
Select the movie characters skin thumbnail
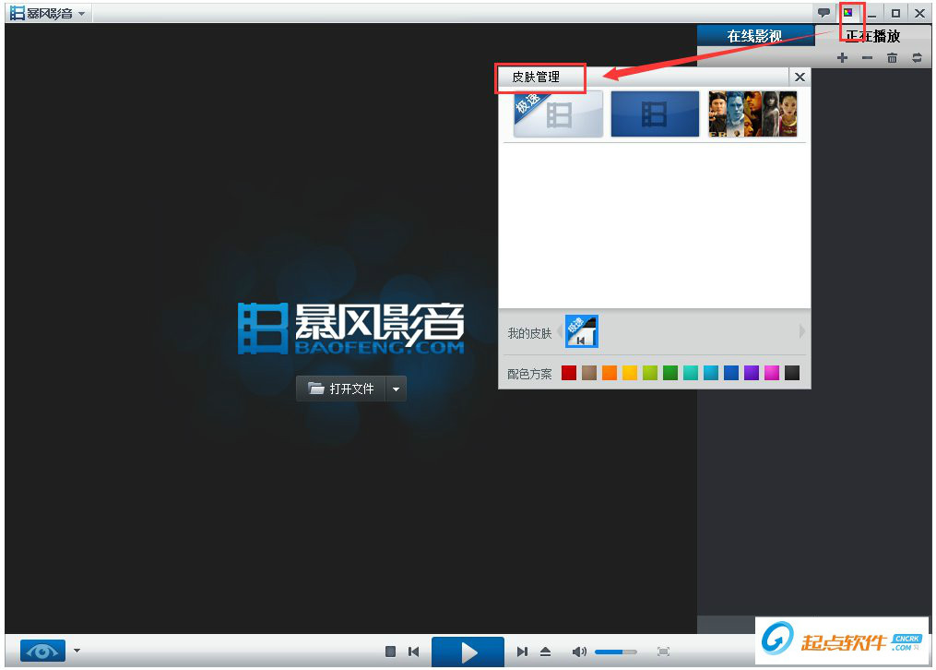coord(752,114)
